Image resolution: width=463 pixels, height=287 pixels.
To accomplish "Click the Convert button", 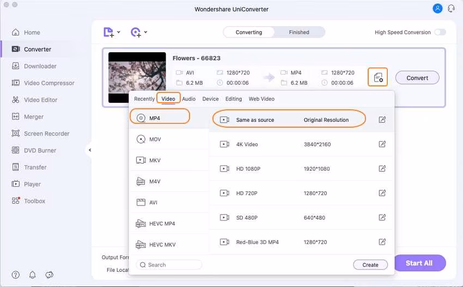I will [x=417, y=78].
